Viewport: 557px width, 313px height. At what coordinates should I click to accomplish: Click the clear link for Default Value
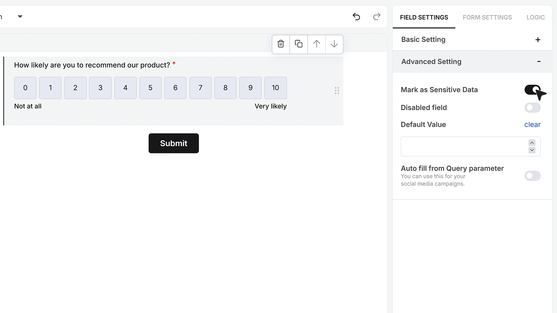coord(532,125)
